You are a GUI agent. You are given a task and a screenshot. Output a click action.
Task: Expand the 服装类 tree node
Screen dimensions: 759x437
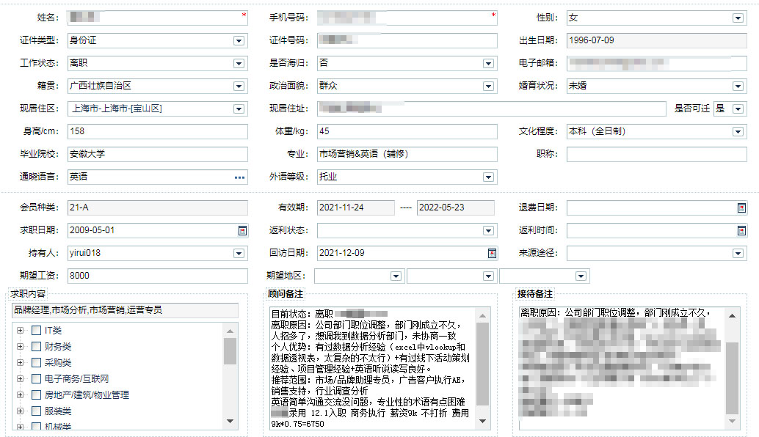tap(20, 411)
